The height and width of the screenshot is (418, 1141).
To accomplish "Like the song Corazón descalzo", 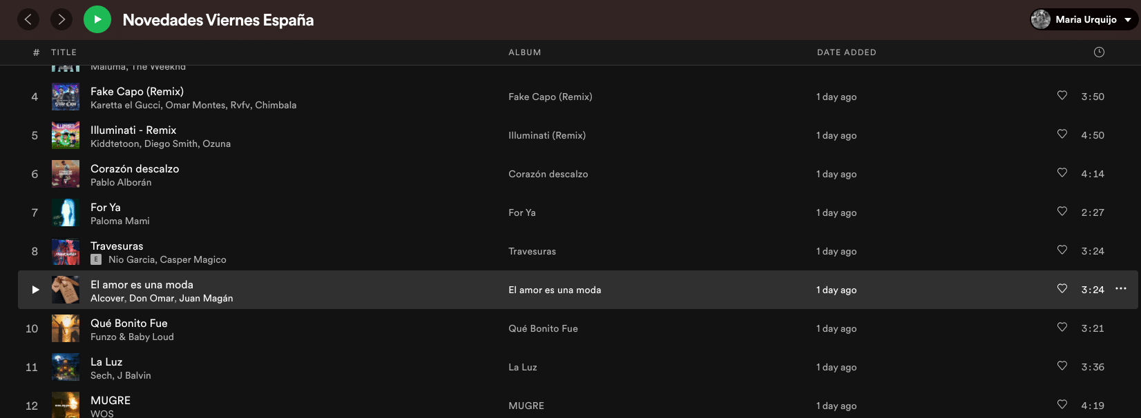I will coord(1062,173).
